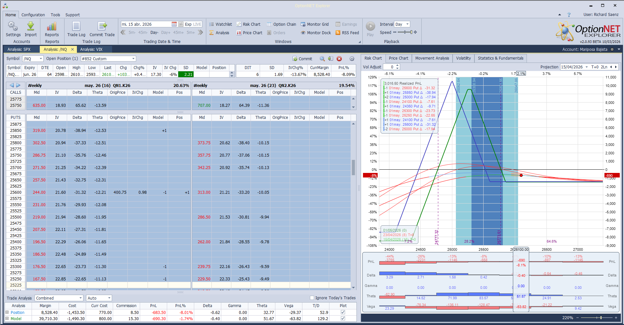Open the Open Position #852 Custom dropdown
Viewport: 624px width, 325px height.
point(133,59)
